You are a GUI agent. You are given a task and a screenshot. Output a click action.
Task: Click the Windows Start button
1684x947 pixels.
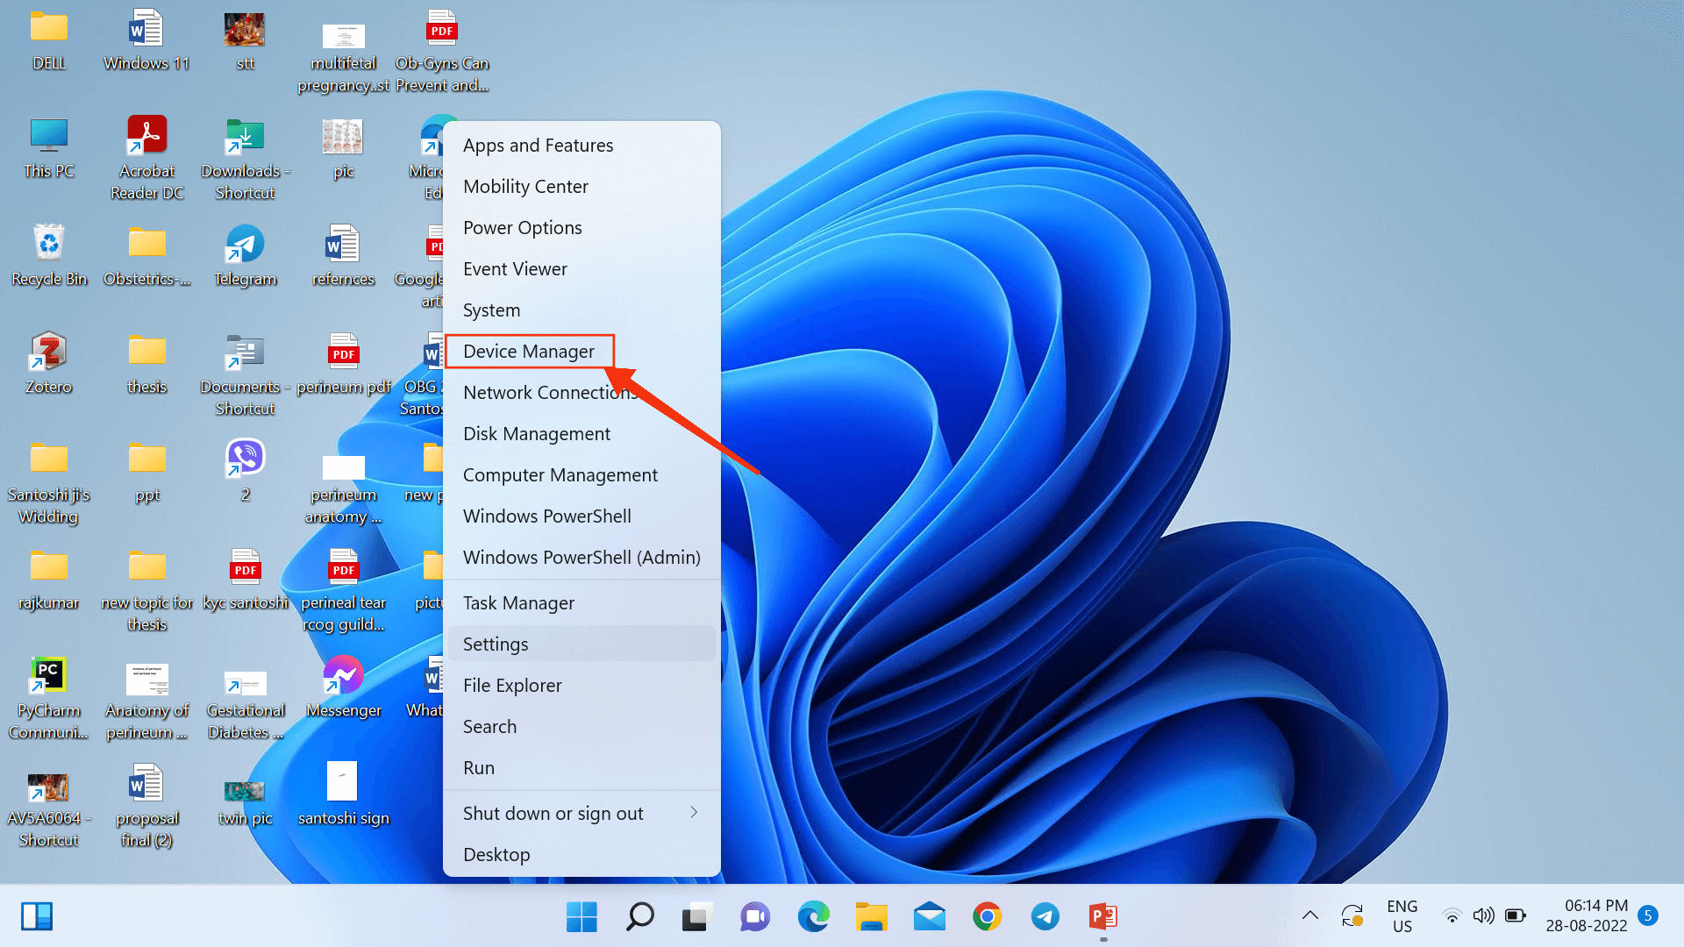(582, 917)
